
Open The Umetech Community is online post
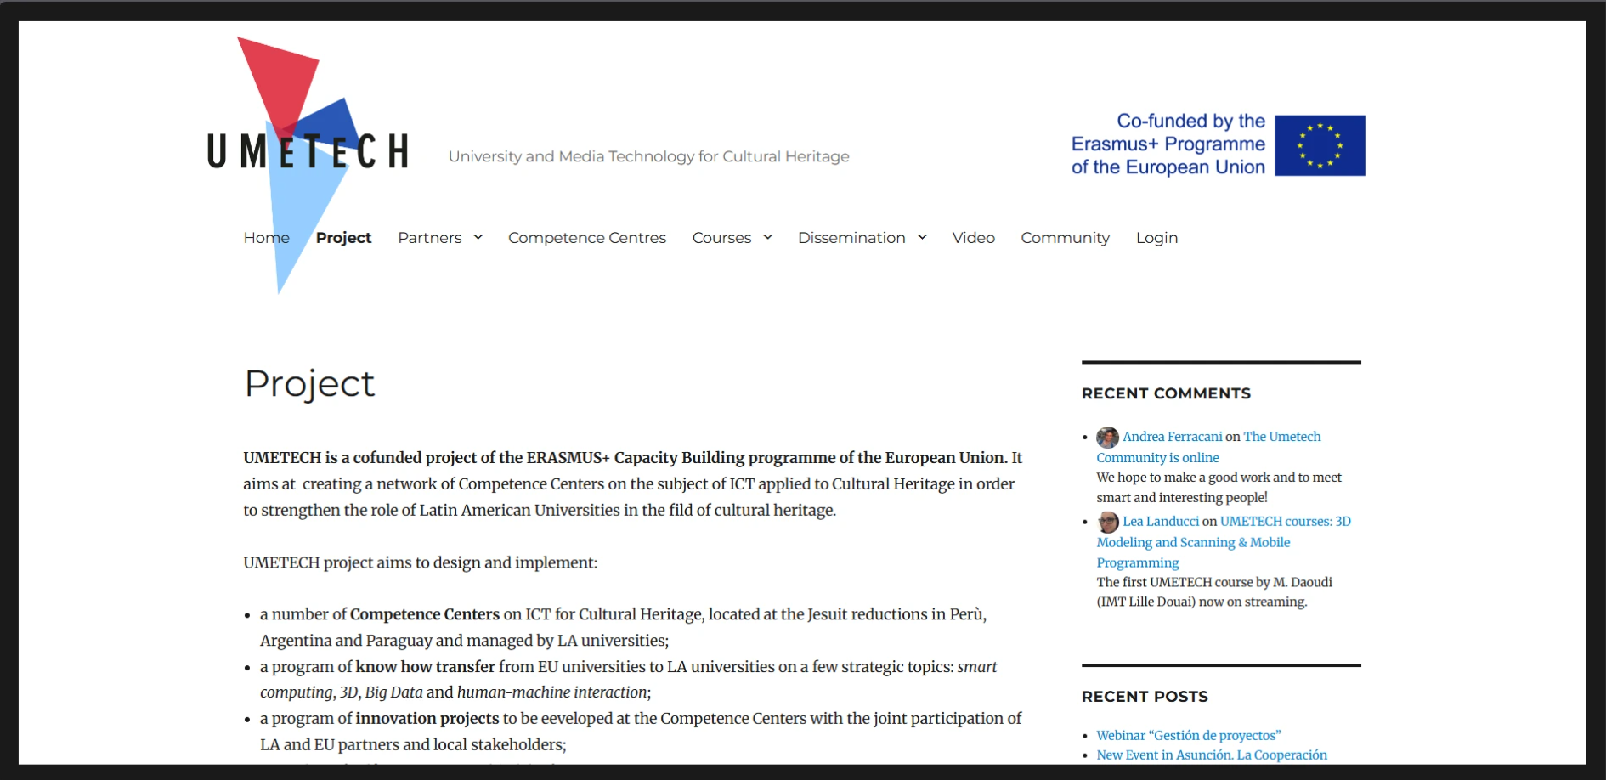pyautogui.click(x=1281, y=437)
